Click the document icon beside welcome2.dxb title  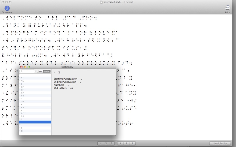point(101,2)
